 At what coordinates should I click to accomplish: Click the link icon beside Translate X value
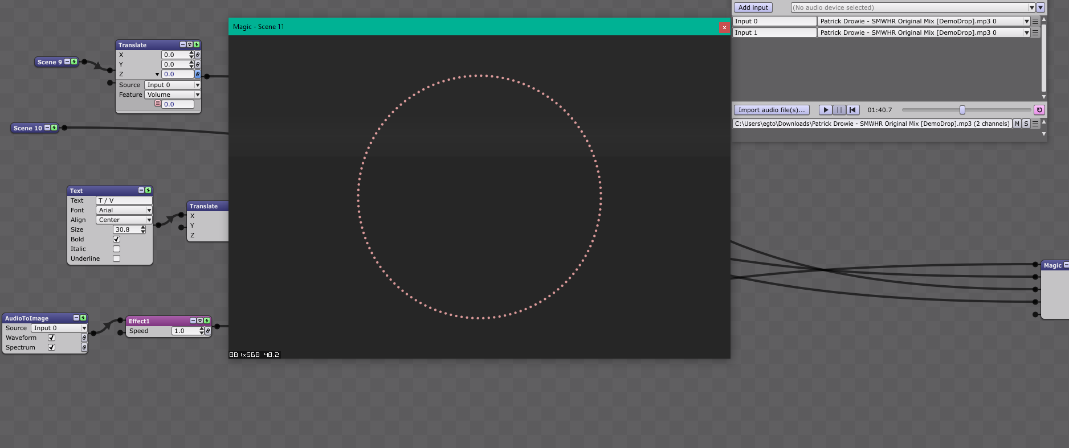tap(198, 55)
